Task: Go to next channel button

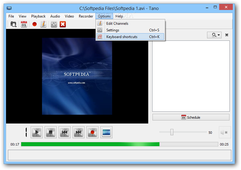Action: pos(79,132)
